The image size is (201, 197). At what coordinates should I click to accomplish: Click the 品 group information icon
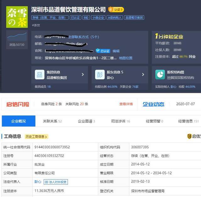pyautogui.click(x=40, y=75)
